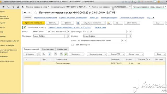Open the 'Еще' menu in command bar

(159, 23)
